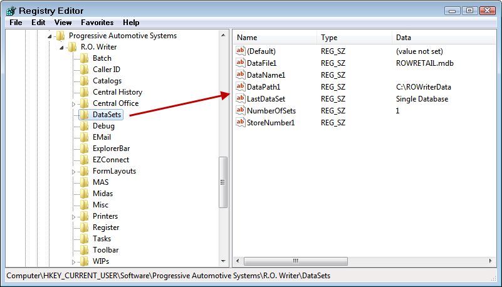
Task: Click the NumberOfSets value icon
Action: [241, 111]
